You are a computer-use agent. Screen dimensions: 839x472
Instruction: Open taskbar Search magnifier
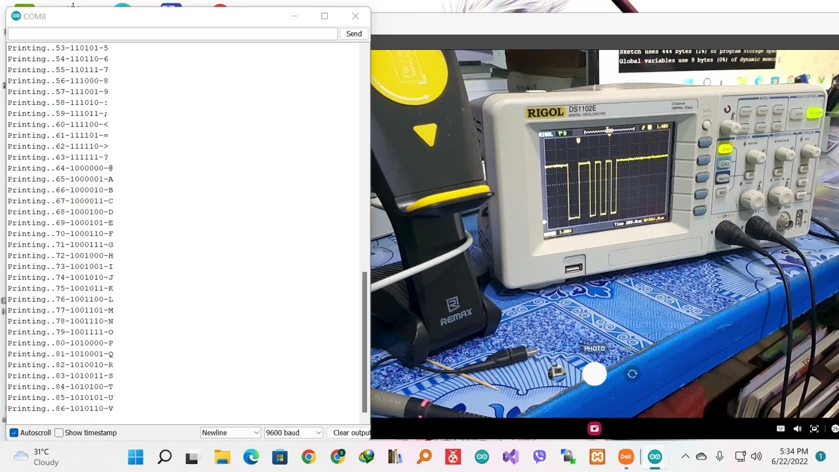coord(165,457)
